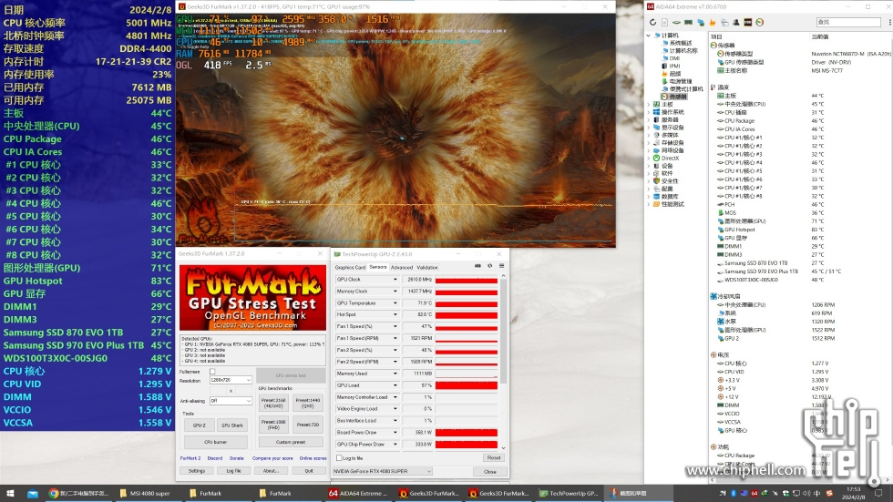Run Preset:1440 (QHD) benchmark
Viewport: 893px width, 502px height.
(x=308, y=403)
